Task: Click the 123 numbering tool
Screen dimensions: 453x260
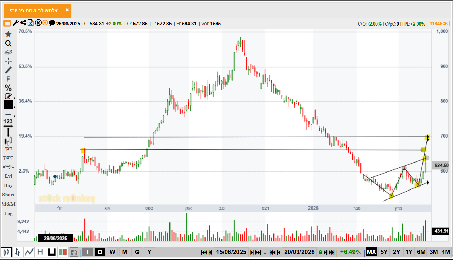Action: [x=8, y=121]
